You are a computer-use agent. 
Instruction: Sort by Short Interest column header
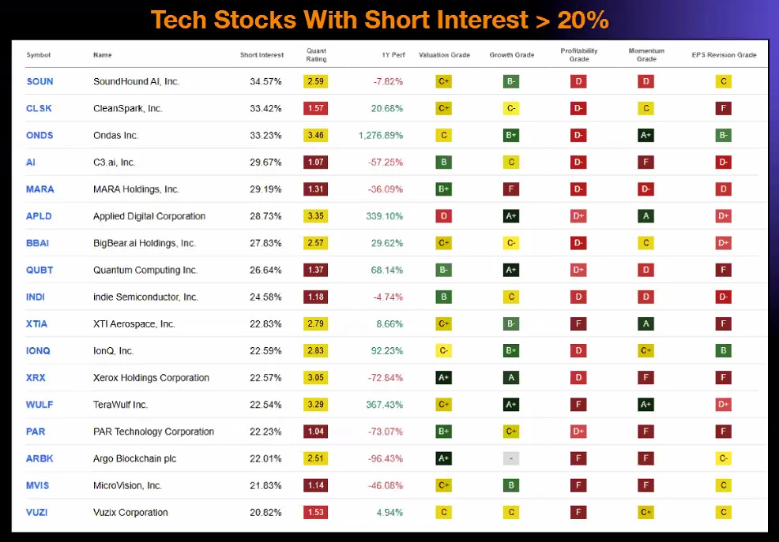click(262, 55)
